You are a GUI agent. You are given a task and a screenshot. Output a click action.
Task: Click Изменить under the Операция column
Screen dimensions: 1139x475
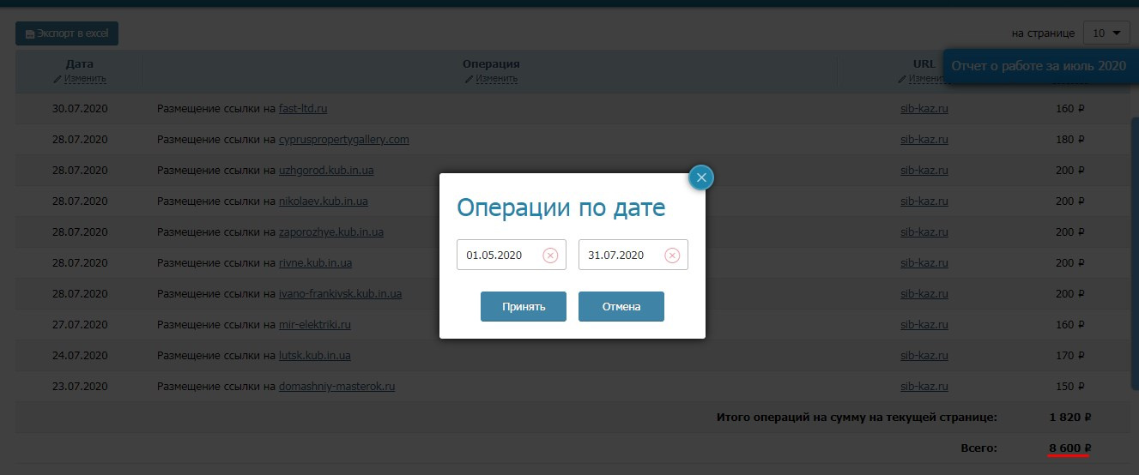pyautogui.click(x=491, y=79)
